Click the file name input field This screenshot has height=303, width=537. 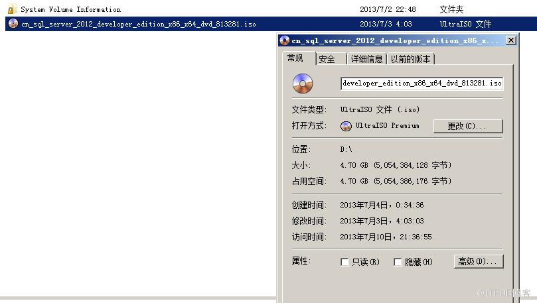[x=422, y=84]
